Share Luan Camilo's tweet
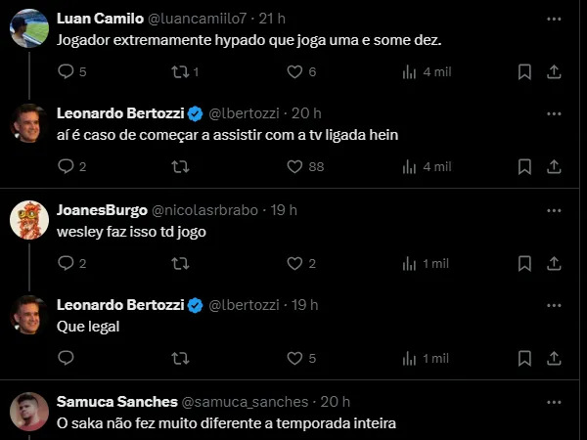Screen dimensions: 587x440 [x=553, y=71]
